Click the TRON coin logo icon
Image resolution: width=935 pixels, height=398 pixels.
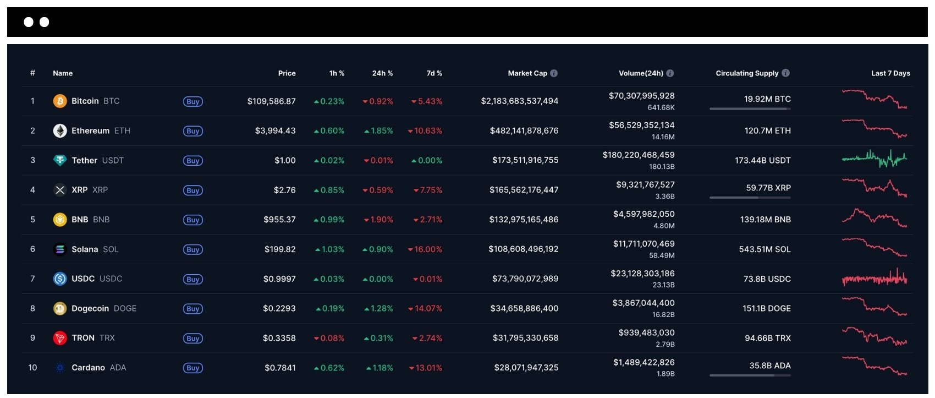60,338
